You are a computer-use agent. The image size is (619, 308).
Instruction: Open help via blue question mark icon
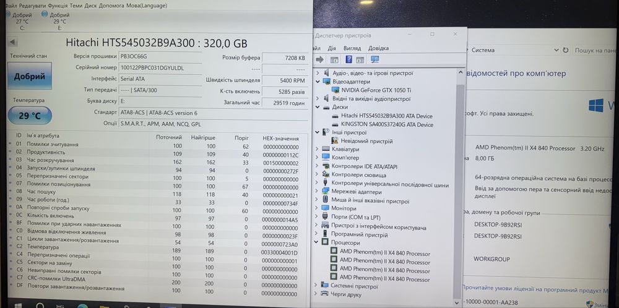pos(348,59)
